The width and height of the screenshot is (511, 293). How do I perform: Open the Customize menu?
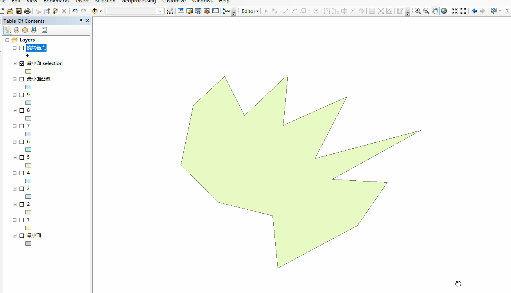point(174,2)
